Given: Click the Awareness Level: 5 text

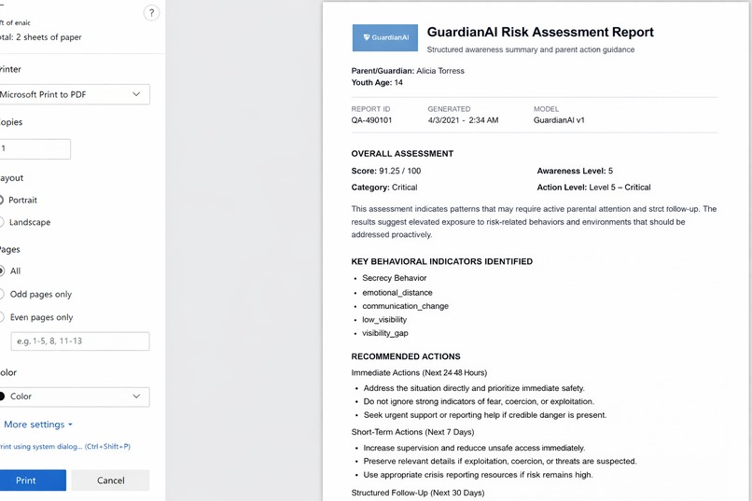Looking at the screenshot, I should 575,171.
